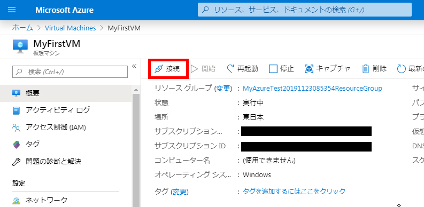The width and height of the screenshot is (424, 207).
Task: Click the 設定 section heading
Action: (x=19, y=184)
